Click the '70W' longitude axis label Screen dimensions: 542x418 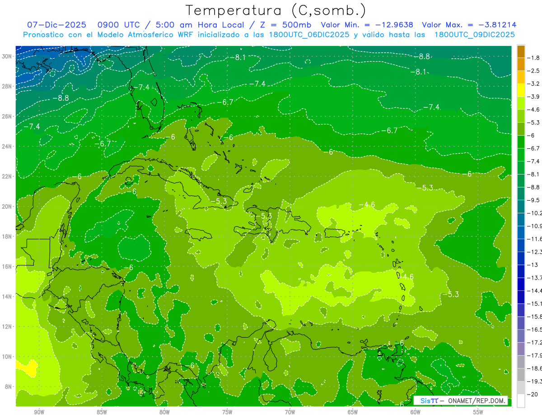coord(290,413)
